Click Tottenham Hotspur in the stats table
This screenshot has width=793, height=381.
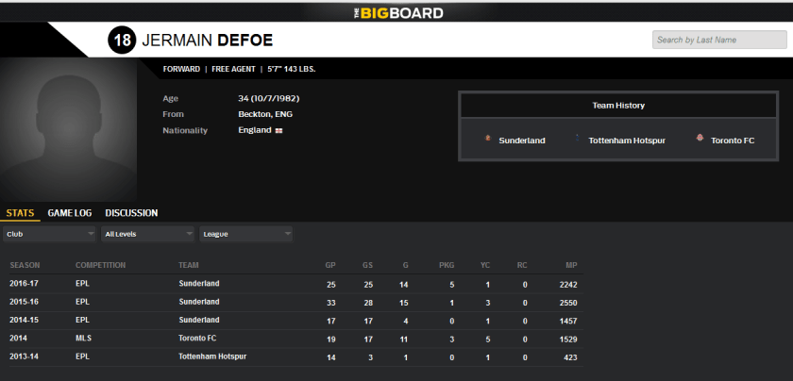(x=212, y=356)
